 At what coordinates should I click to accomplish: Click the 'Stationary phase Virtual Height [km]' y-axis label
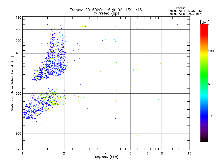click(12, 83)
